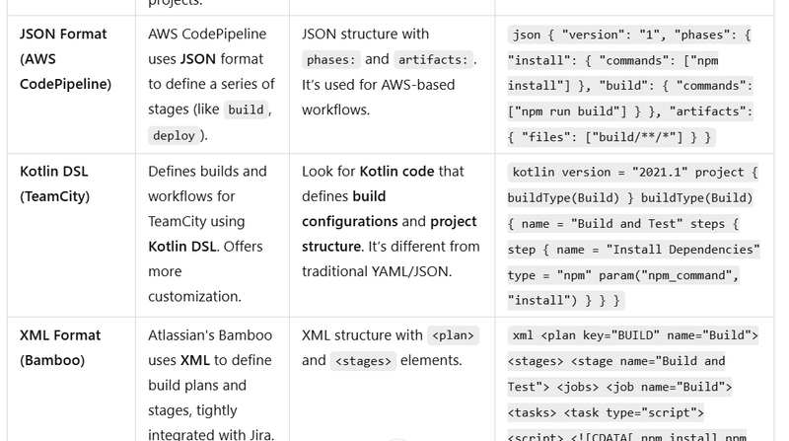Click the inline code "<stages>"
This screenshot has height=441, width=789.
(363, 361)
